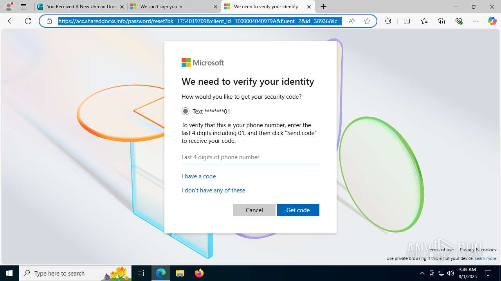The width and height of the screenshot is (501, 281).
Task: Open volume control tray icon
Action: (x=451, y=273)
